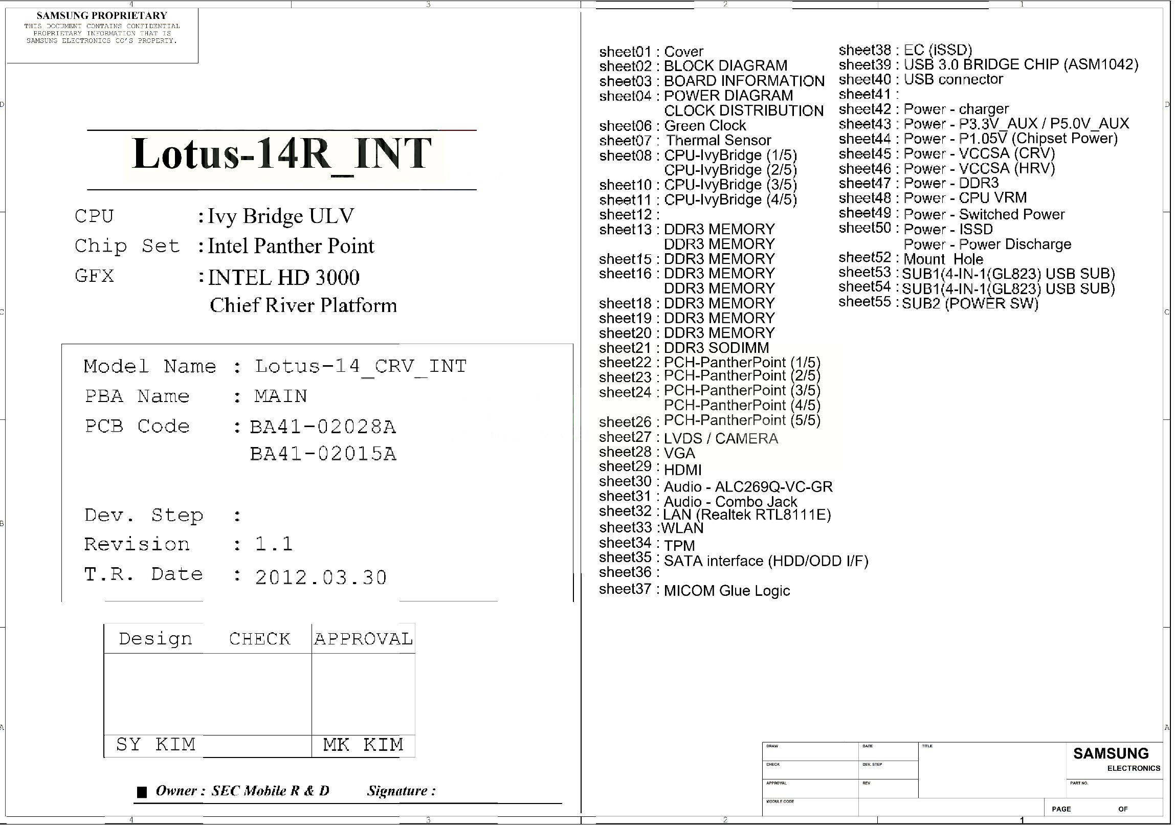Image resolution: width=1175 pixels, height=825 pixels.
Task: Click sheet53 'SUB1(4-IN-1(GL823) USB SUB)'
Action: (1008, 274)
